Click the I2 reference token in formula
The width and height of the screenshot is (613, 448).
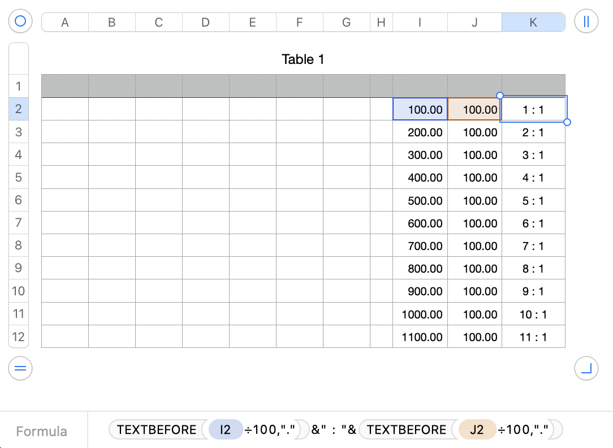coord(226,430)
